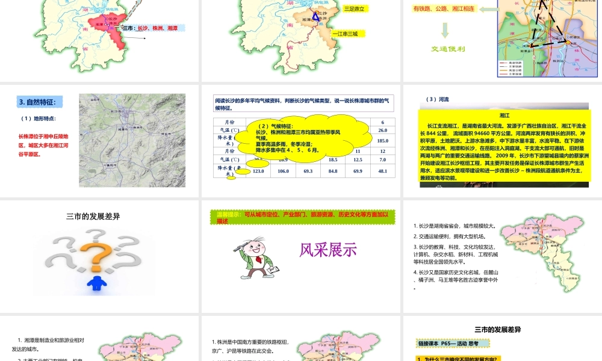Click the red text 长株潭位于湘中丘陵地区
This screenshot has width=602, height=361.
pyautogui.click(x=43, y=145)
